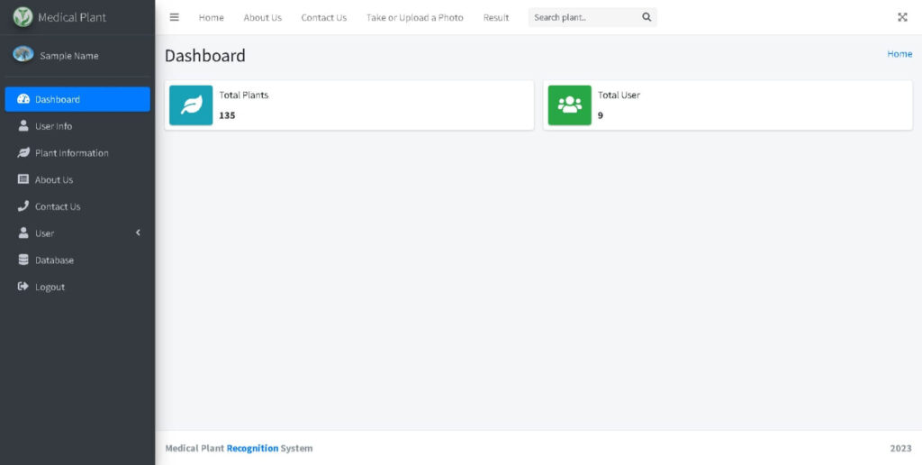Image resolution: width=922 pixels, height=465 pixels.
Task: Click the green users icon in Total User
Action: [570, 105]
